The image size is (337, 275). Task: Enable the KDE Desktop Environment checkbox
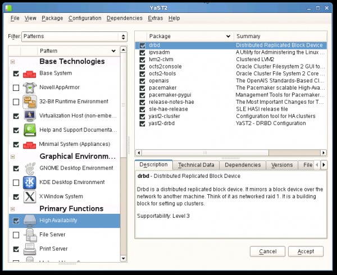pyautogui.click(x=16, y=183)
